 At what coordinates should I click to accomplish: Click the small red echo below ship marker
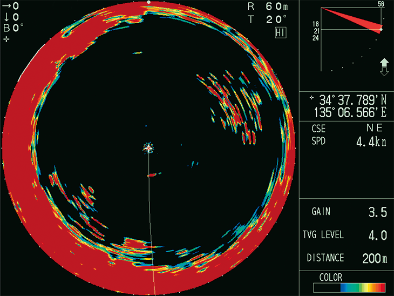(152, 174)
